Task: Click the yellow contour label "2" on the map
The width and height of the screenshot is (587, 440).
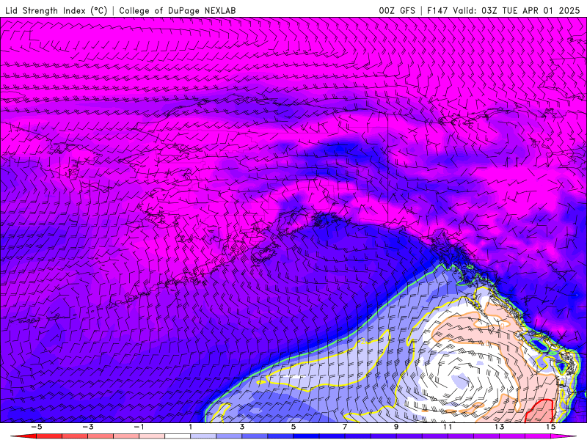Action: click(x=362, y=340)
